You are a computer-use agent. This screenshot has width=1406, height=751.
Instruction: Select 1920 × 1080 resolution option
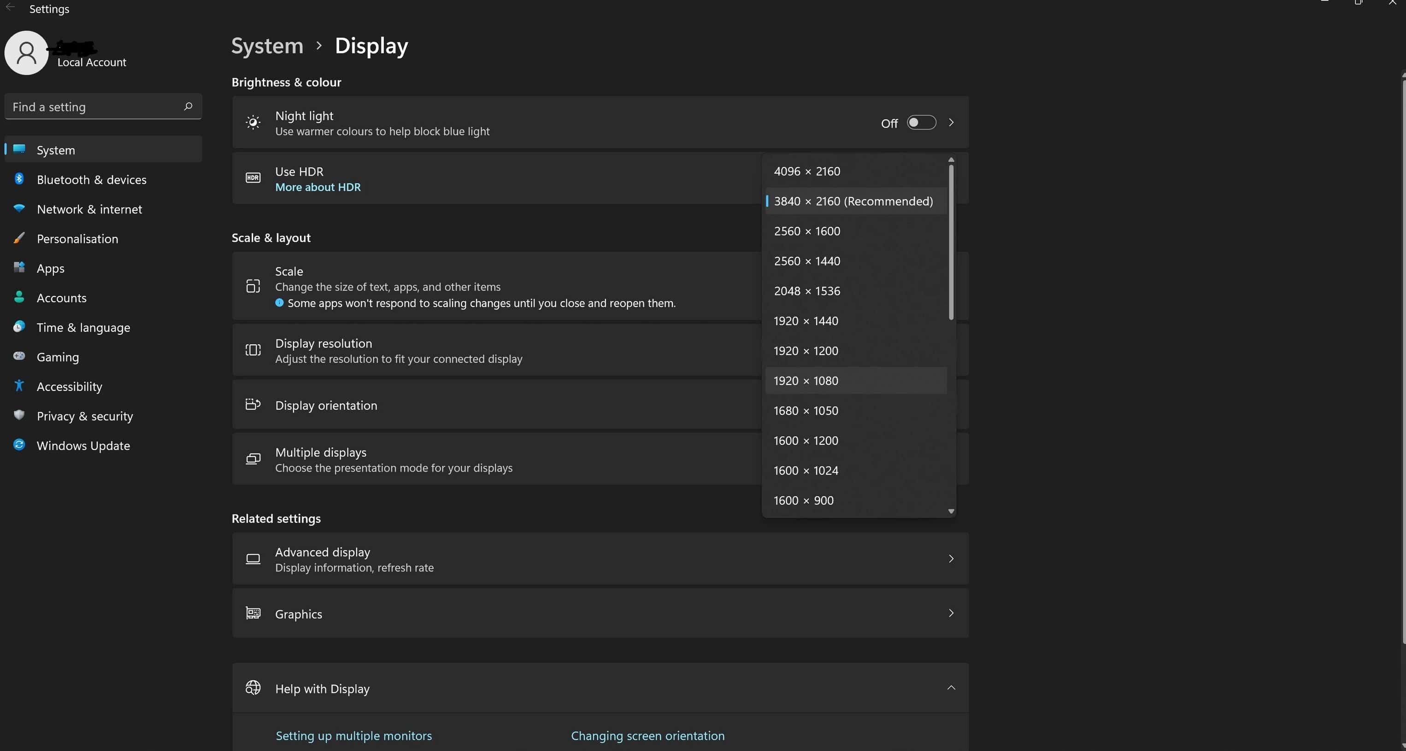[806, 381]
